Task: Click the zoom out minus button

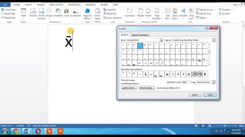Action: coord(215,126)
